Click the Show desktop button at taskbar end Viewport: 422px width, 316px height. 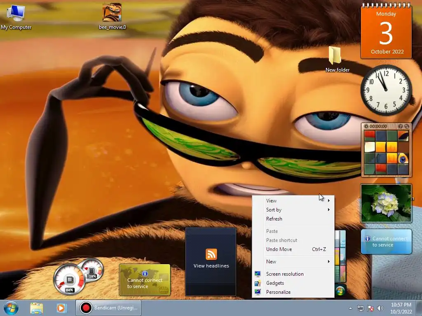click(x=419, y=308)
